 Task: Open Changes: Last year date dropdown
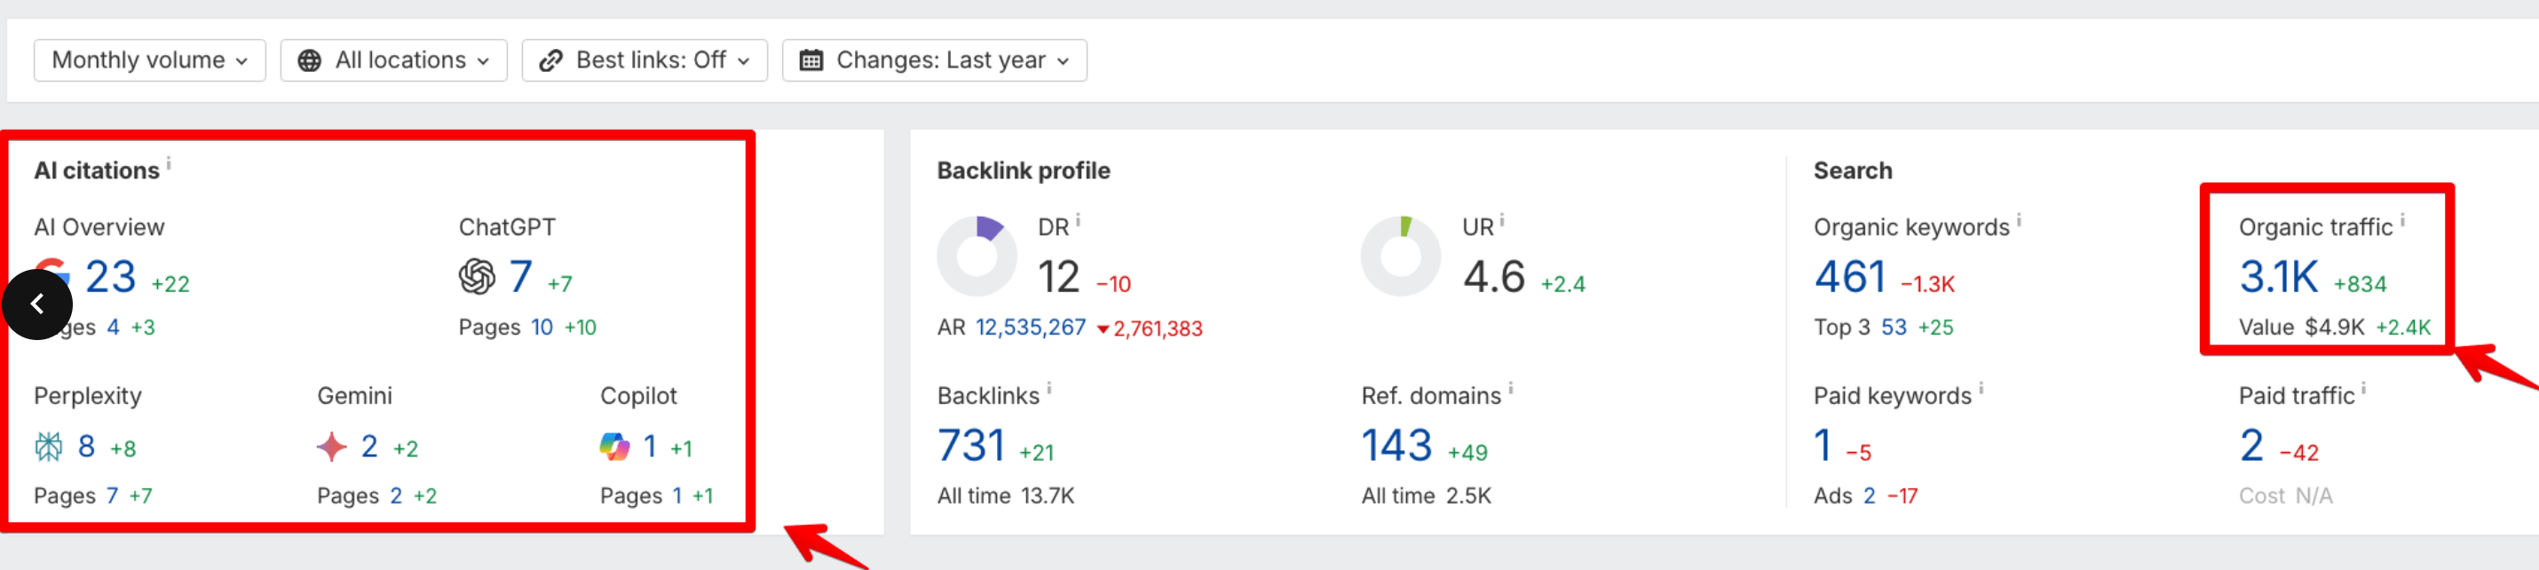pos(935,60)
